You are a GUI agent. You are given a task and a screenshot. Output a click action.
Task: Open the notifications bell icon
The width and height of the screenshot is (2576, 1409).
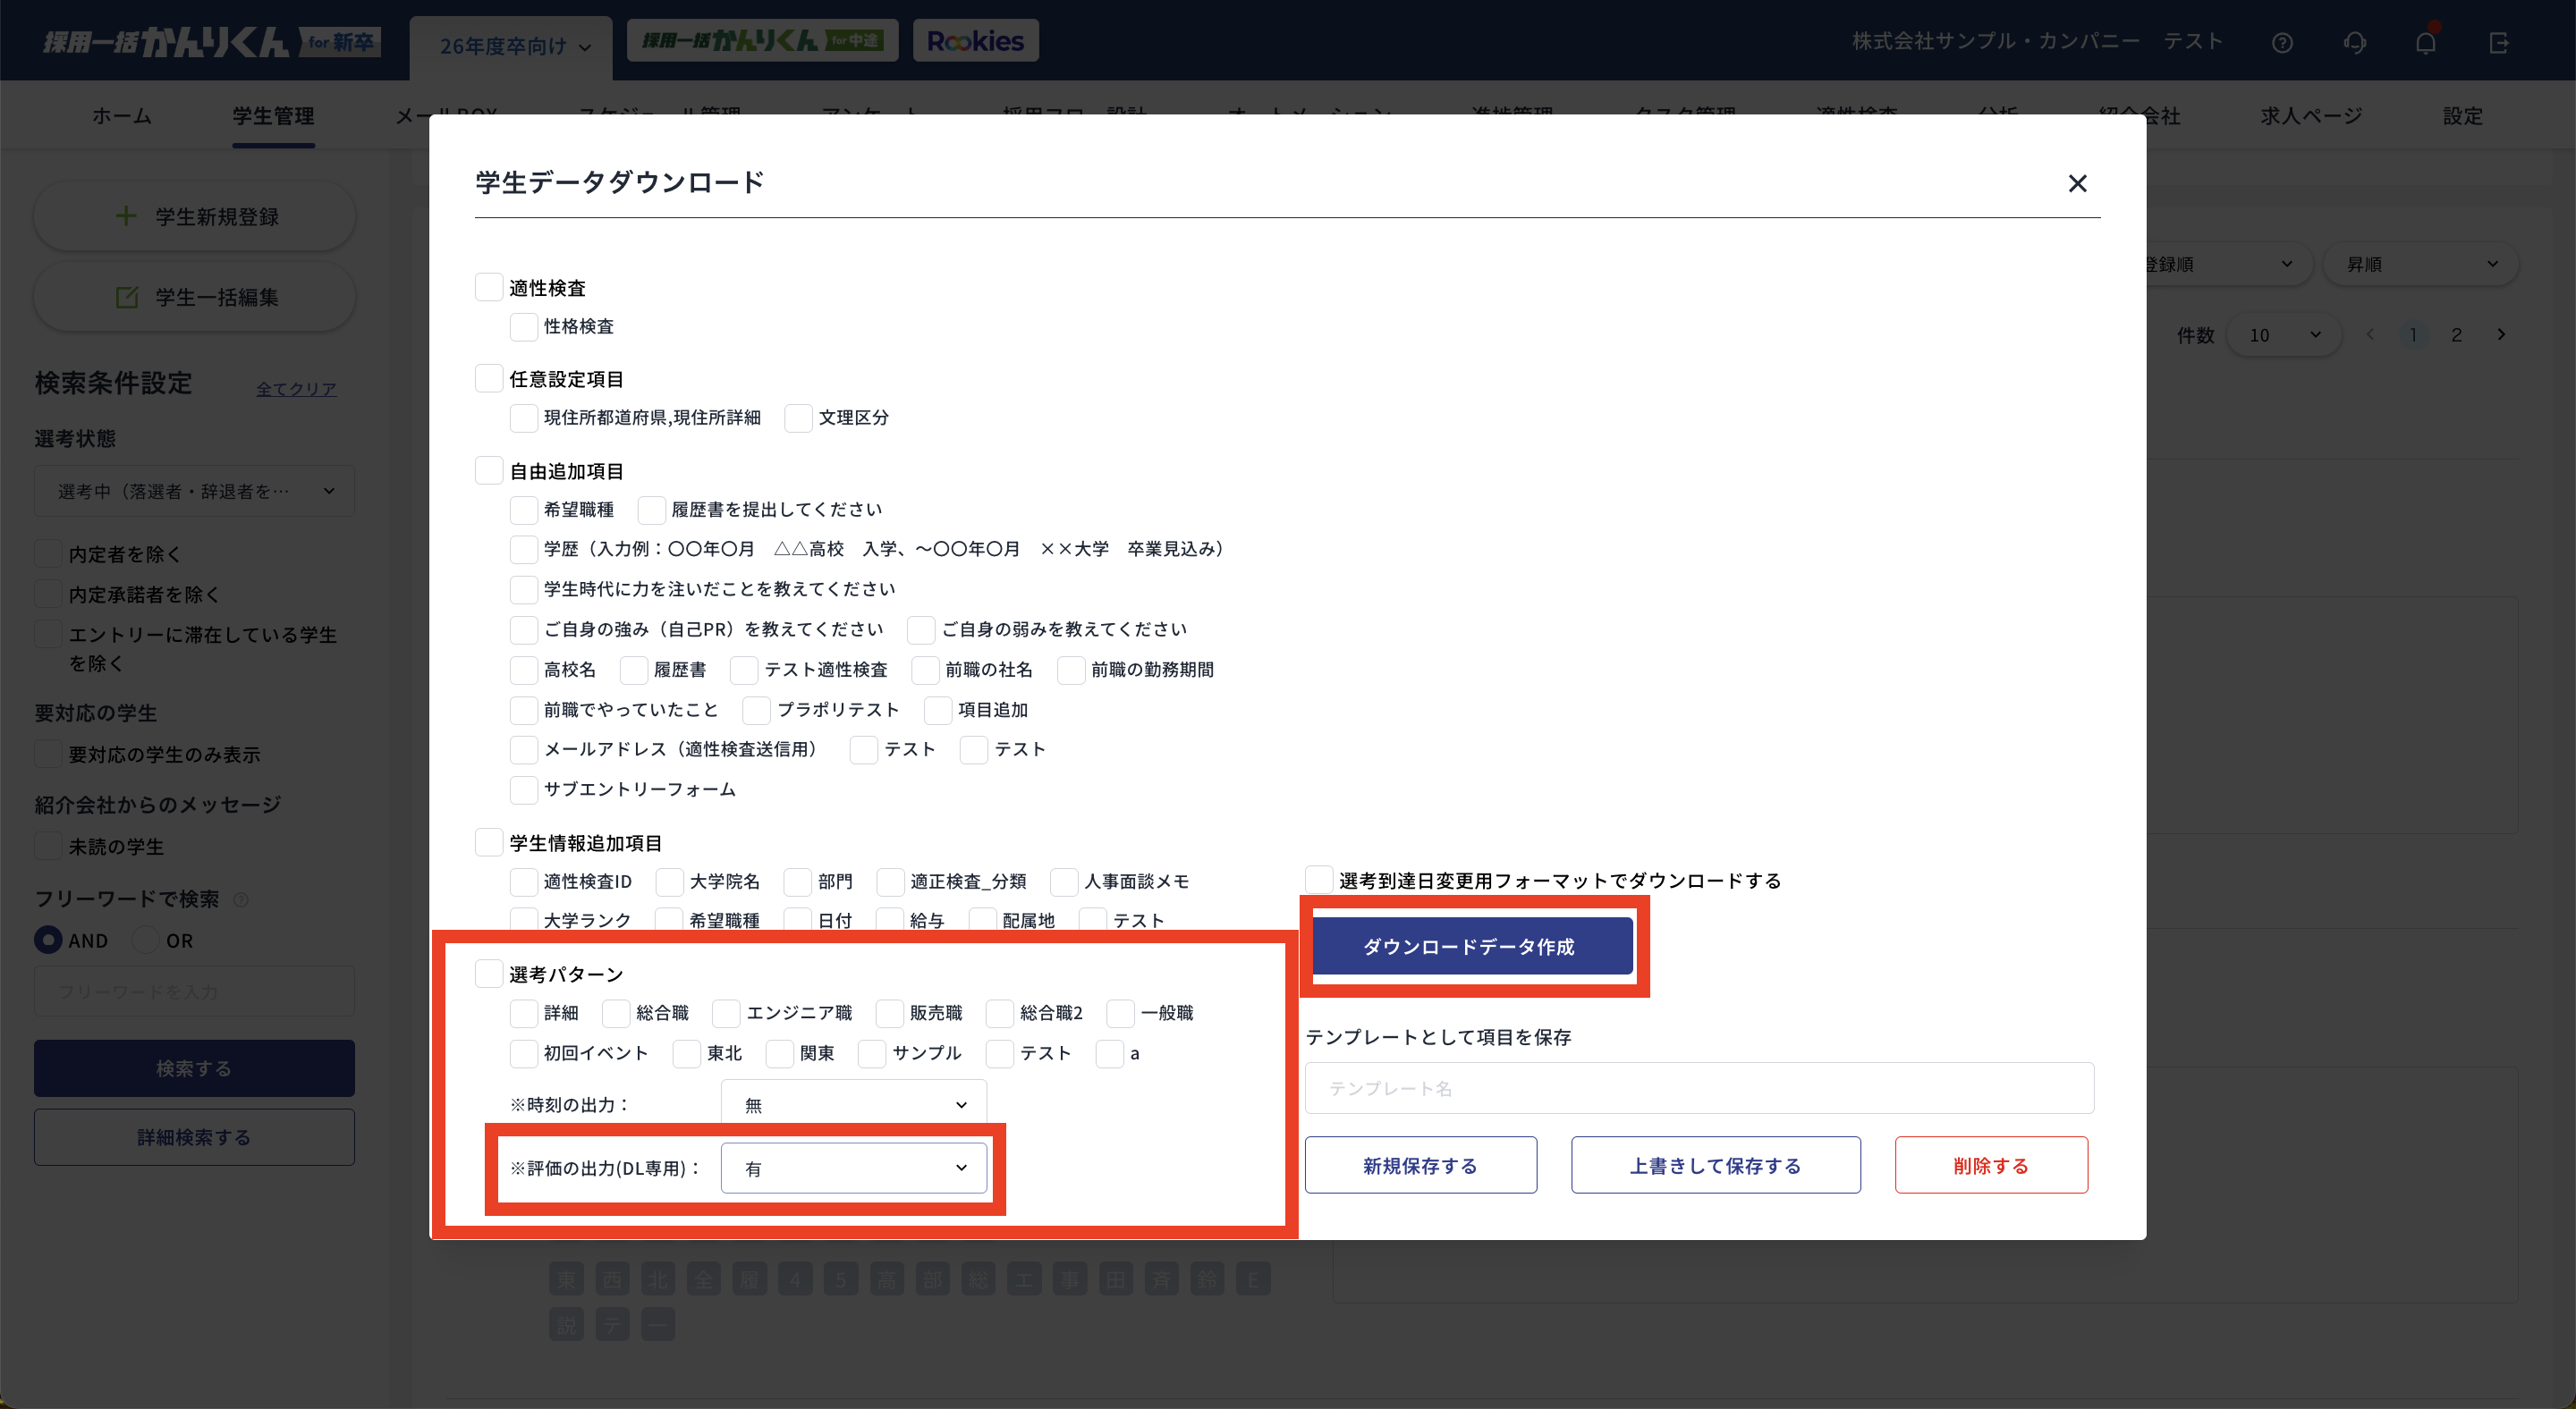(2426, 43)
